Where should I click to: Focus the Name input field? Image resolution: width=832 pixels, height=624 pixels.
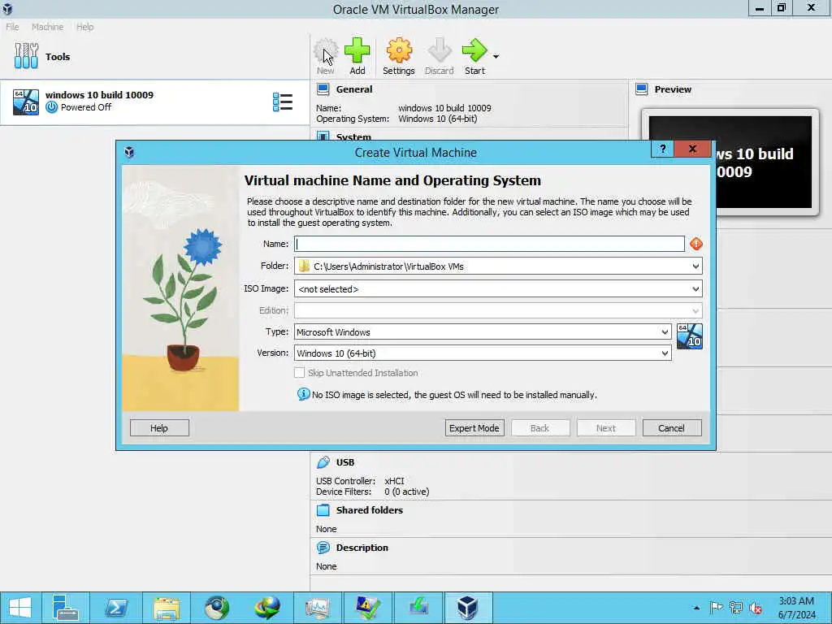tap(489, 244)
